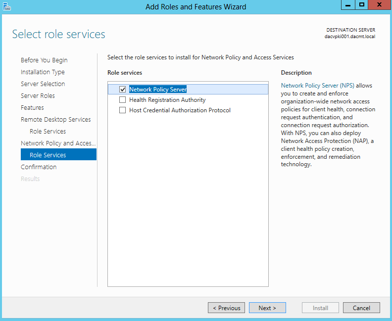Minimize the wizard window
Viewport: 392px width, 321px height.
coord(348,5)
